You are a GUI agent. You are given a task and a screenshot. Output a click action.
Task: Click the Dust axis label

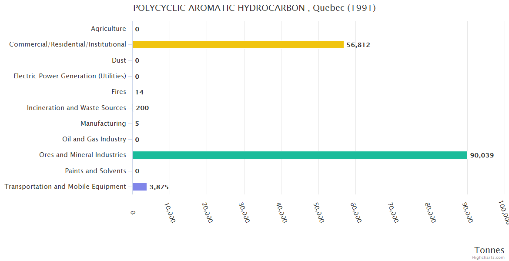click(x=119, y=60)
